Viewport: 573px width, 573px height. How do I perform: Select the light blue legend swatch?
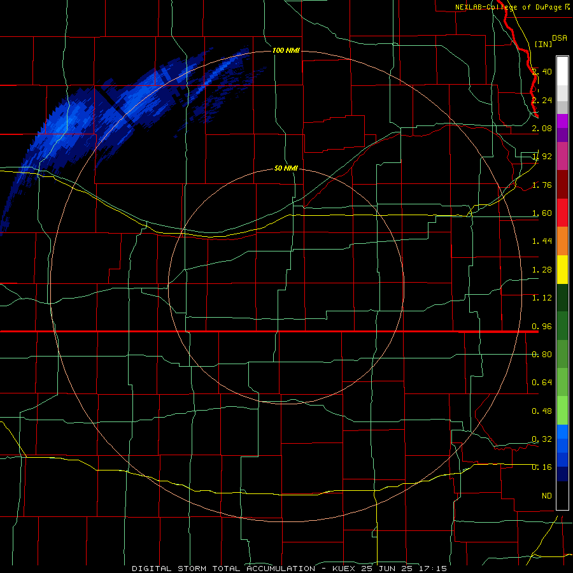[562, 432]
